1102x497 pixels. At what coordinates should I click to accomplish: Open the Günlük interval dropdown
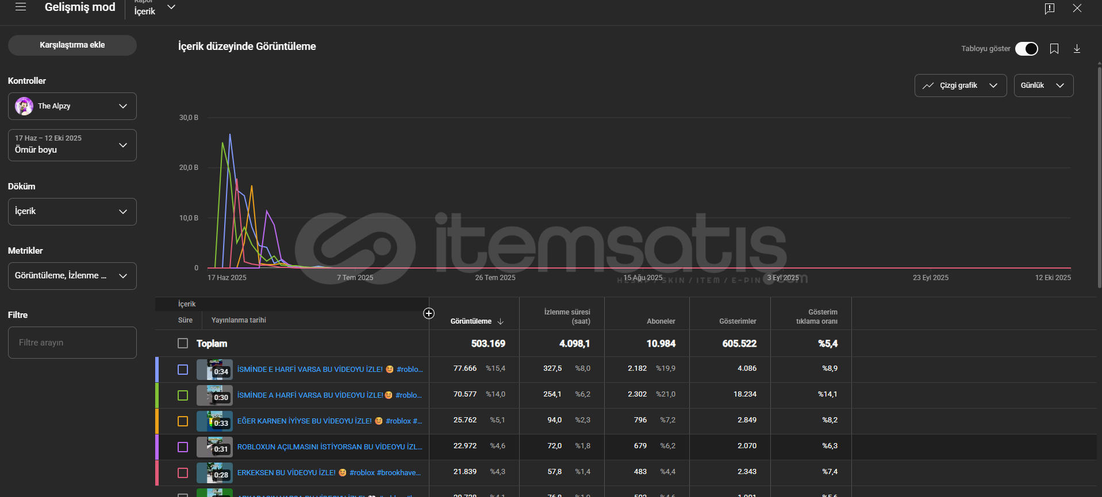pyautogui.click(x=1043, y=86)
